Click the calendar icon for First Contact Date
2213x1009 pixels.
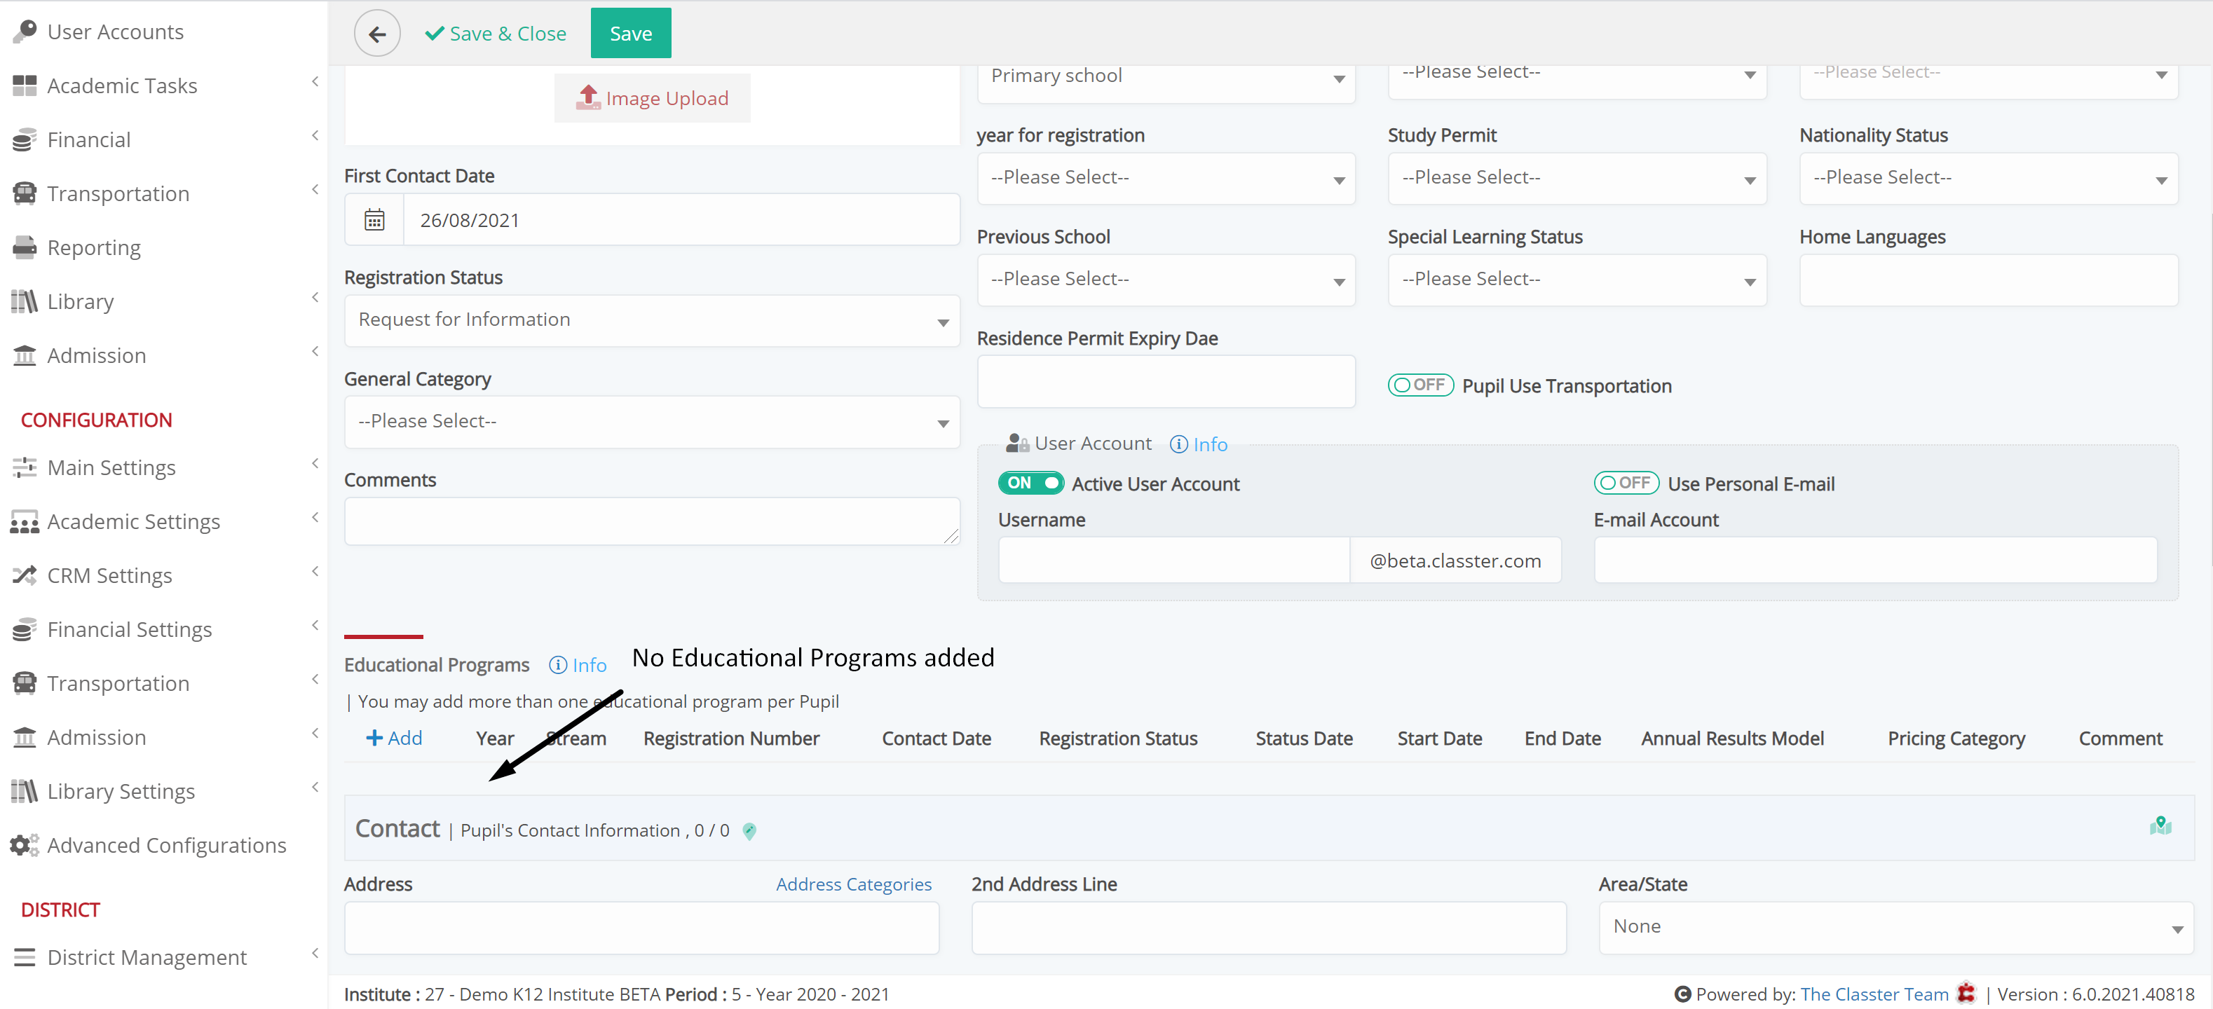pyautogui.click(x=374, y=220)
